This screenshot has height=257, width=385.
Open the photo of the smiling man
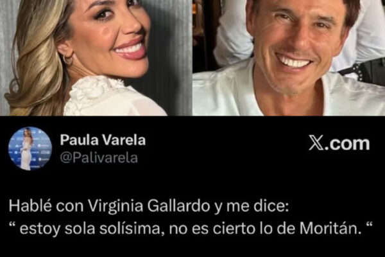coord(289,58)
